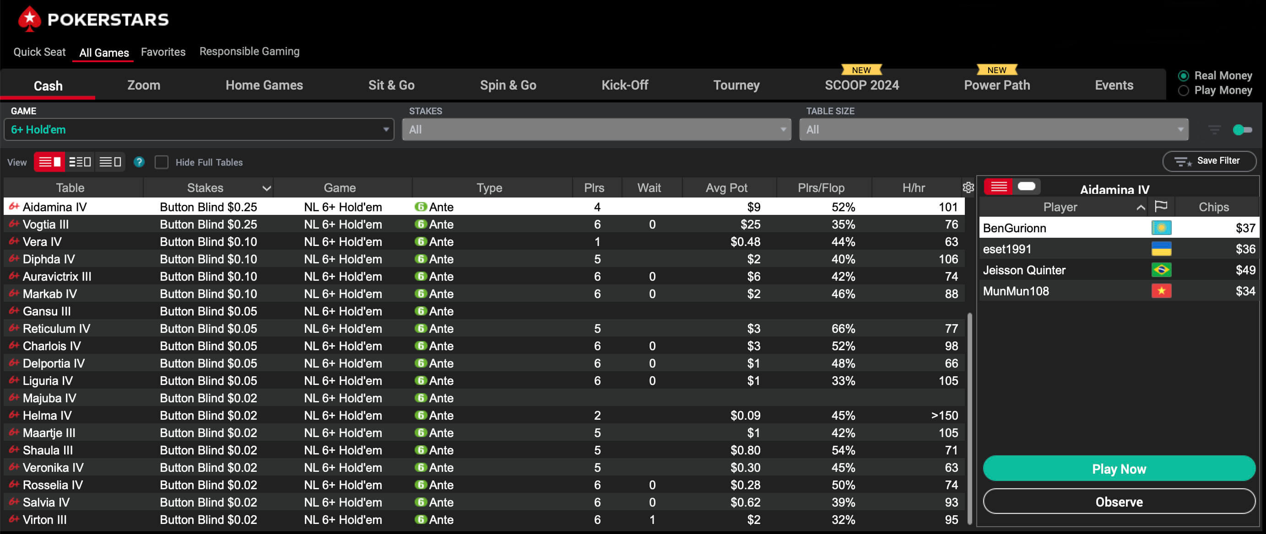Select the player list view in preview panel
The height and width of the screenshot is (534, 1266).
tap(998, 187)
